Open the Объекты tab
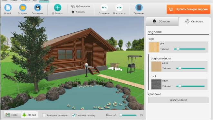This screenshot has width=213, height=120. [x=162, y=21]
